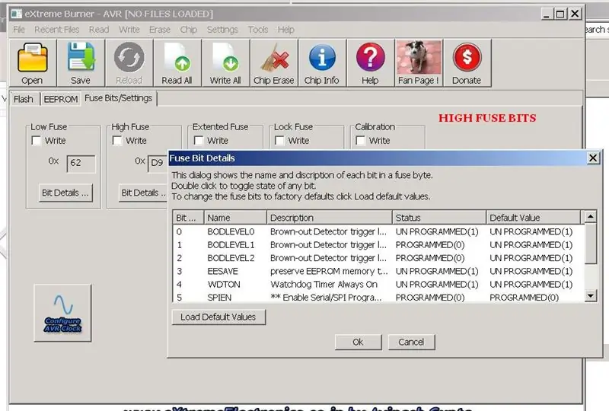Image resolution: width=609 pixels, height=411 pixels.
Task: Click the Status column header
Action: pyautogui.click(x=439, y=218)
